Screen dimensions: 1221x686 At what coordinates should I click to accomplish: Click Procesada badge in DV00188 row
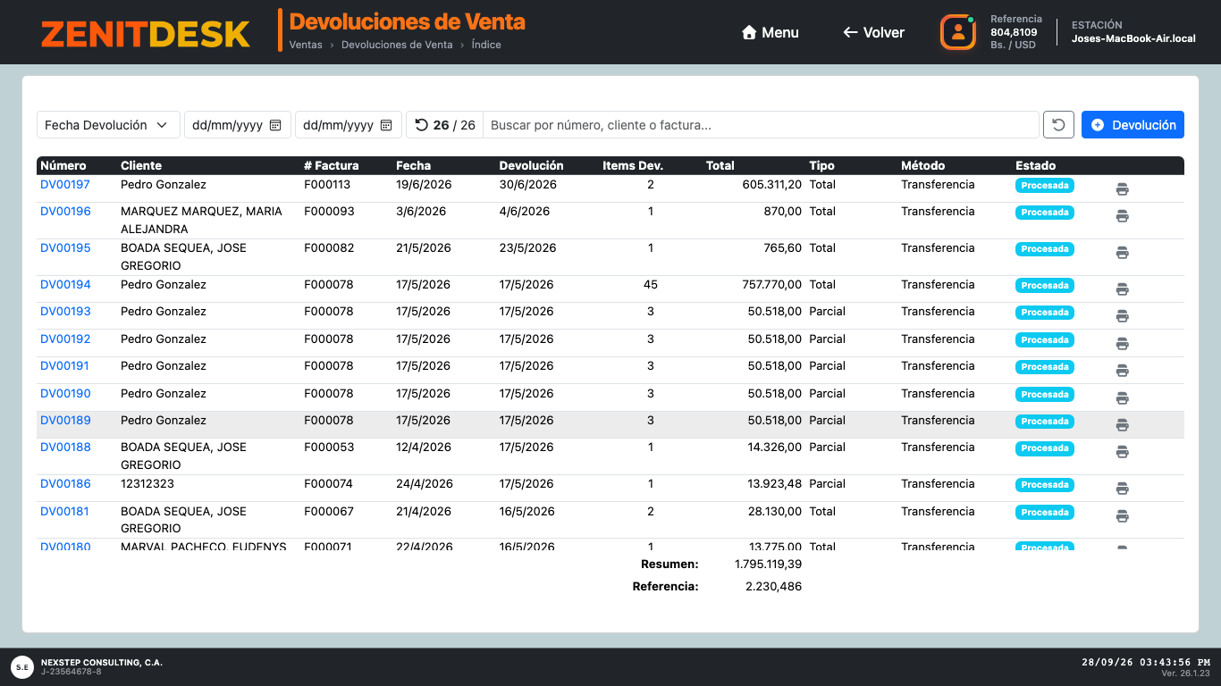pyautogui.click(x=1044, y=448)
